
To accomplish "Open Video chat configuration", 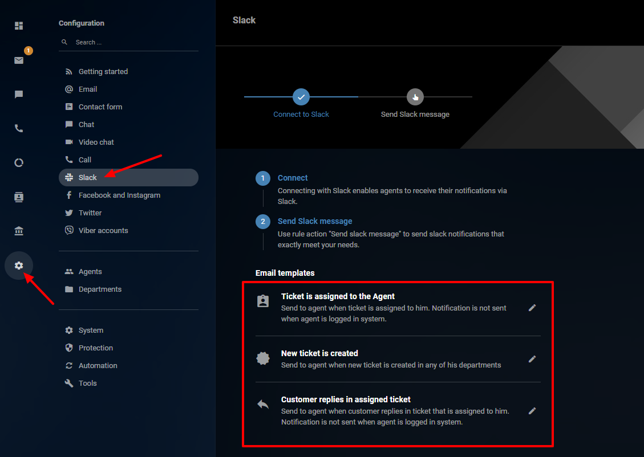I will [128, 142].
